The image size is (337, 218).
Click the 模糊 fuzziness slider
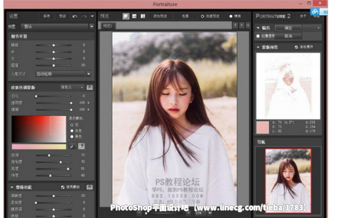click(54, 110)
